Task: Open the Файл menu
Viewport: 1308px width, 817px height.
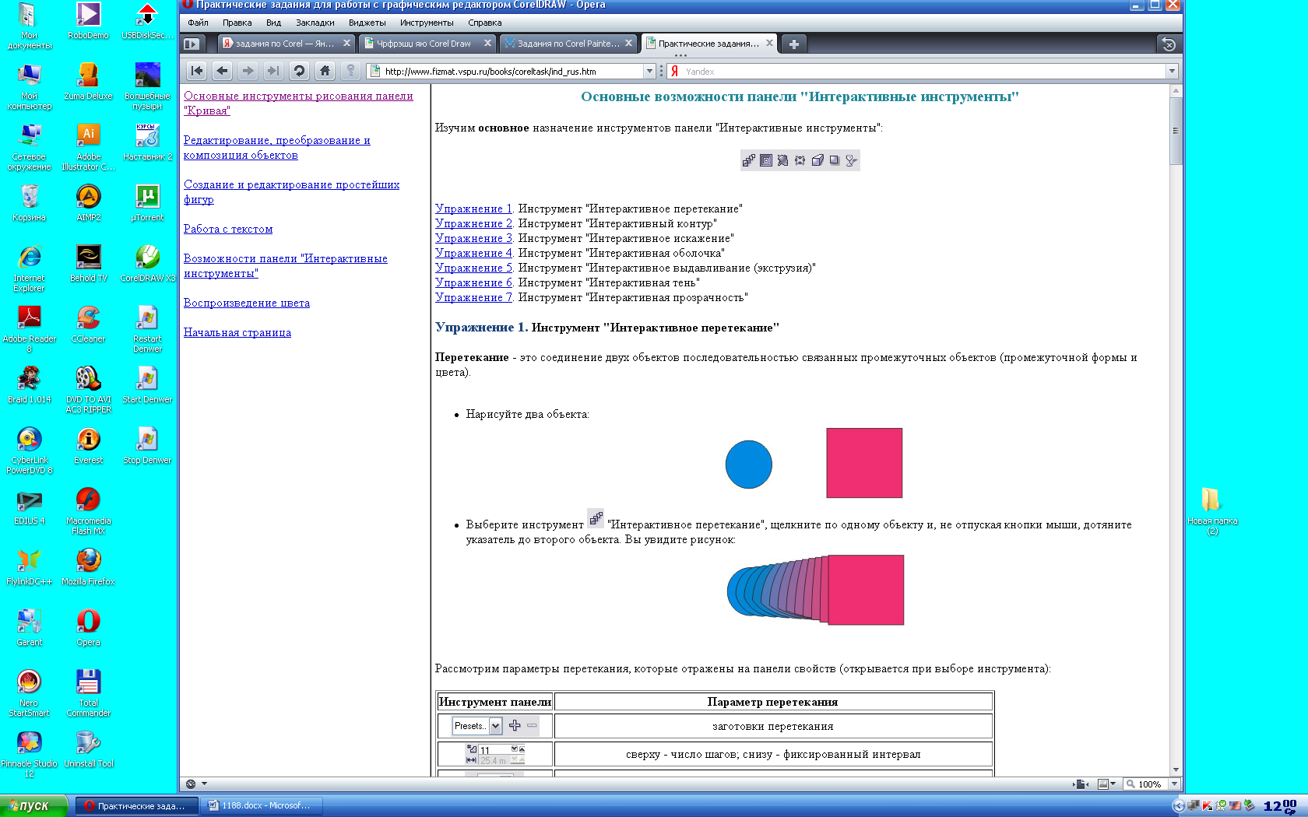Action: 198,23
